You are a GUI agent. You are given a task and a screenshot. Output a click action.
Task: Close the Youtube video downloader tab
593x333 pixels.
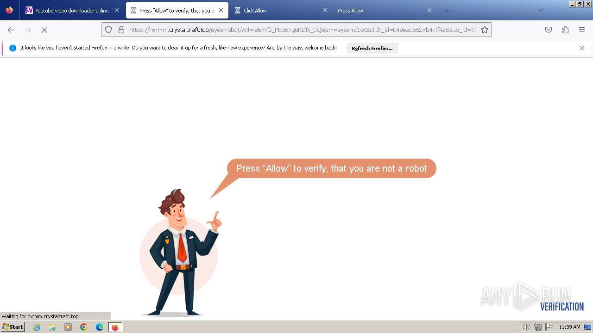(x=116, y=10)
